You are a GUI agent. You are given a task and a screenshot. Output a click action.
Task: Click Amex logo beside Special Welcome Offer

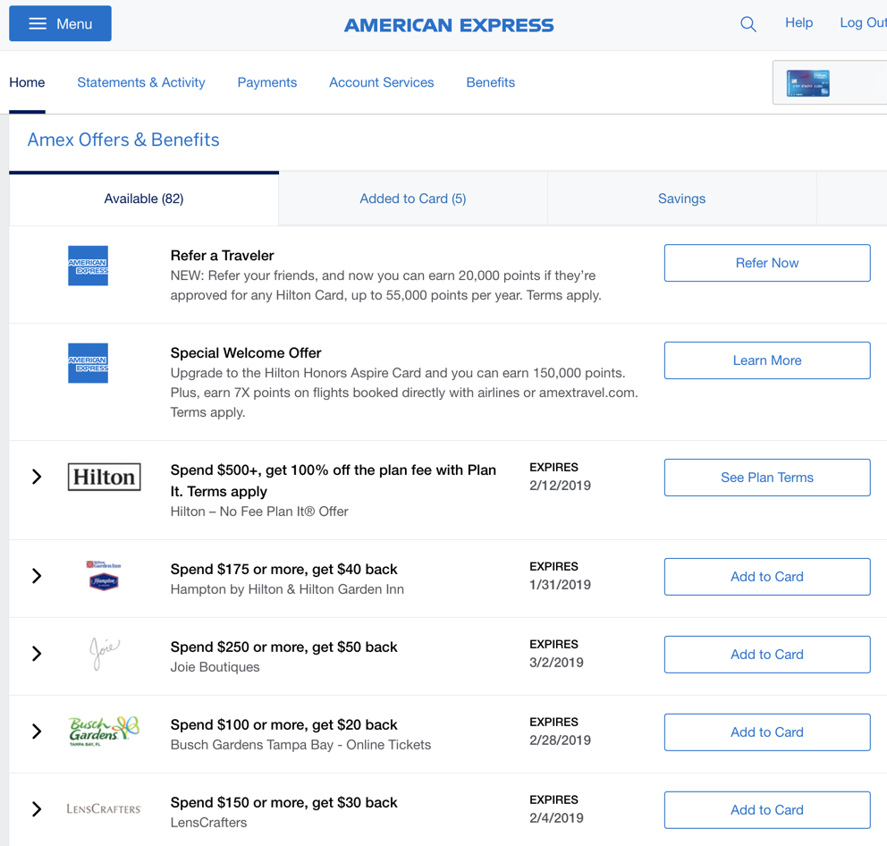(x=88, y=363)
